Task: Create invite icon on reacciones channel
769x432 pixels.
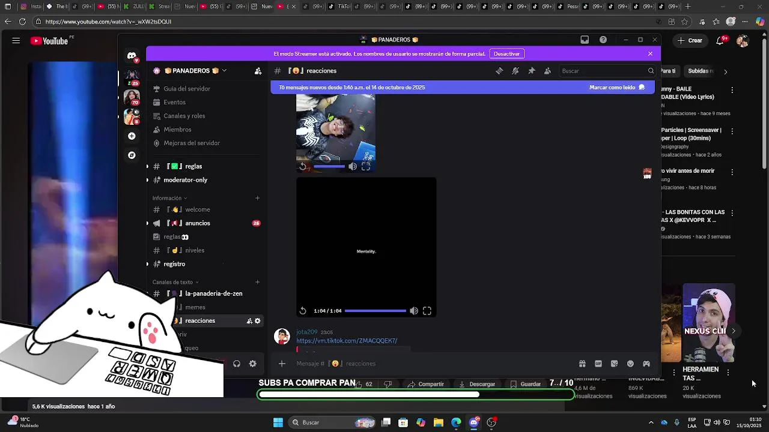Action: pos(249,321)
